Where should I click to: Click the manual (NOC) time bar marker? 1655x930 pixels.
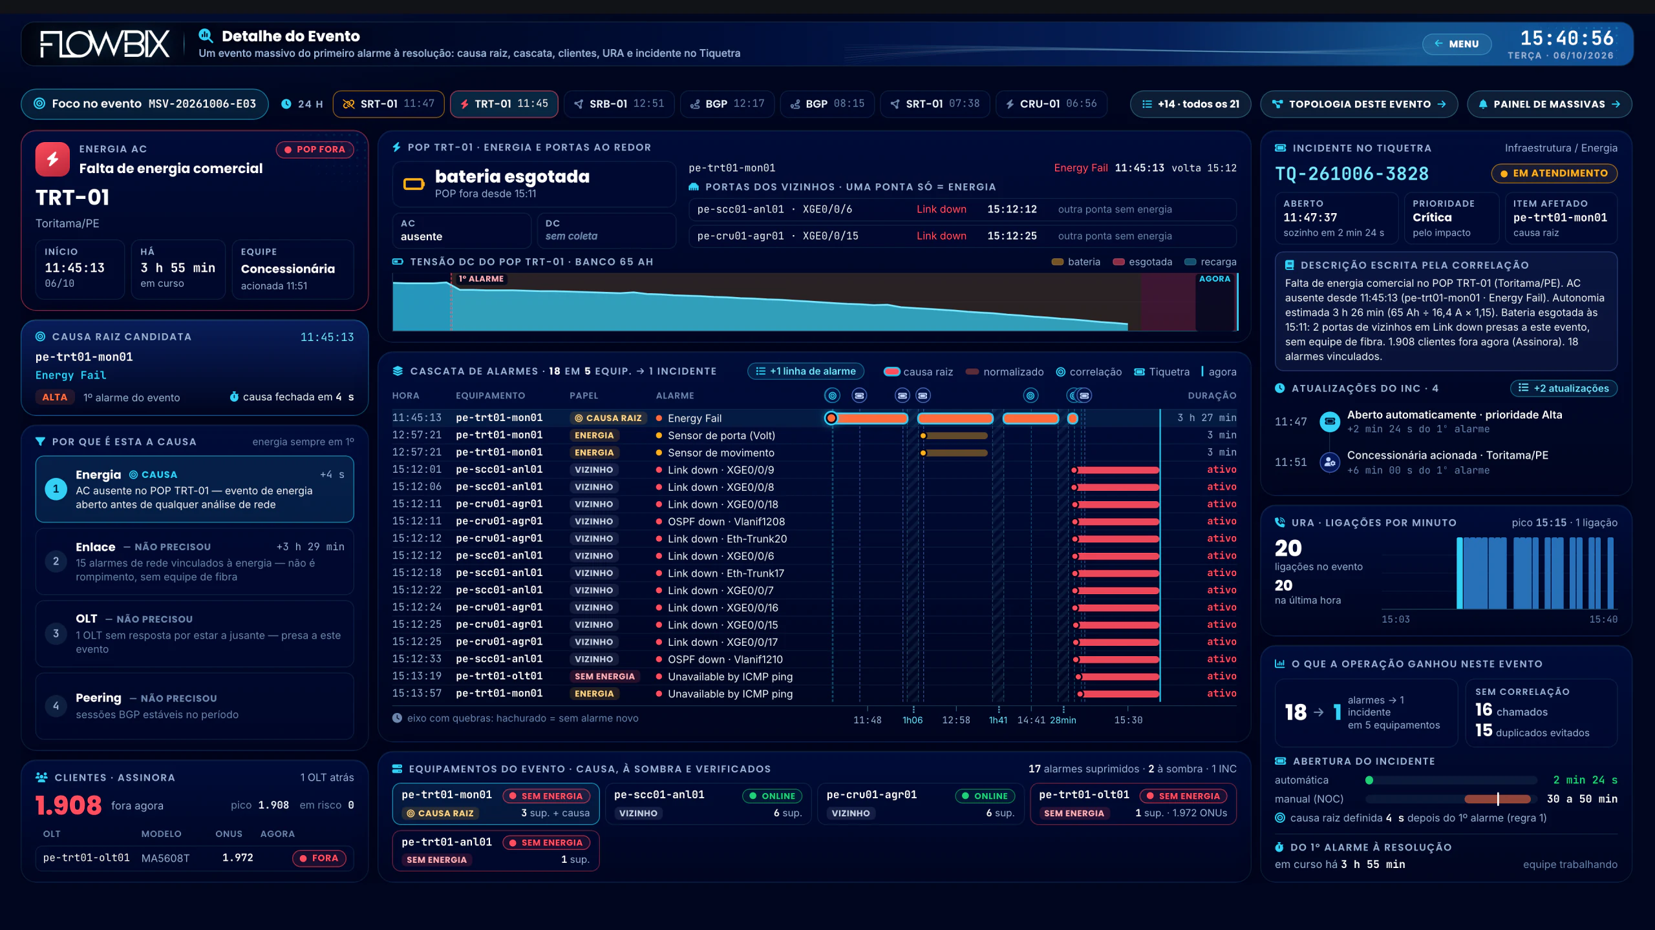pos(1498,799)
